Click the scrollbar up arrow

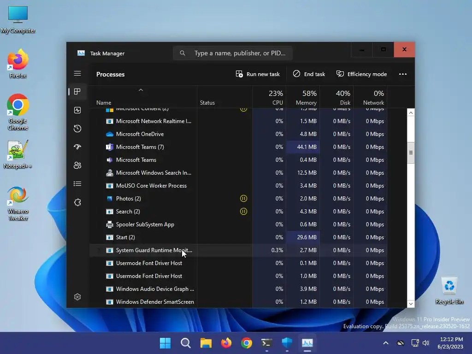pos(411,112)
